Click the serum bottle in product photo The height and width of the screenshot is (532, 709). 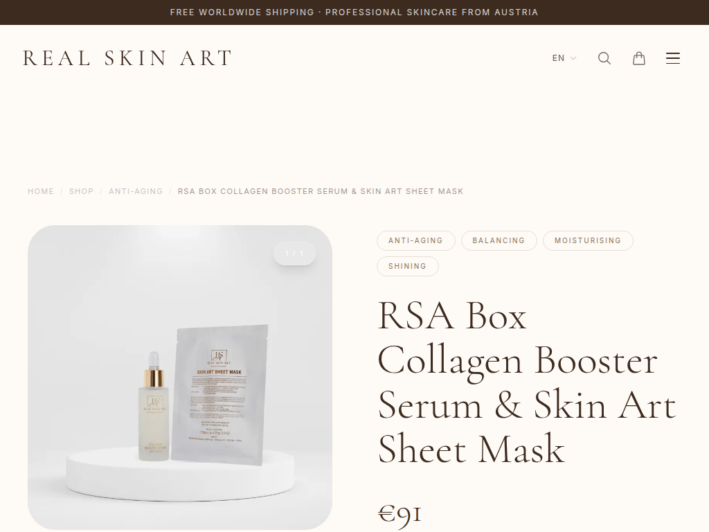click(154, 407)
